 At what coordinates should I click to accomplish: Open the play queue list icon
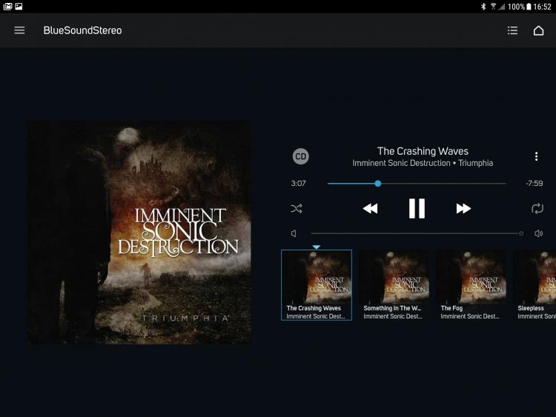point(512,30)
